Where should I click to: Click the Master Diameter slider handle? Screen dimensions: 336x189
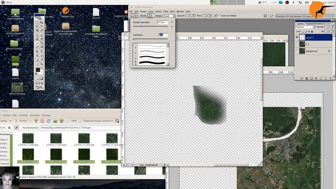[x=141, y=26]
